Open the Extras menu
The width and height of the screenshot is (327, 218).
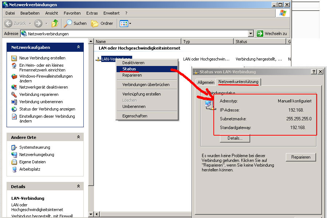(92, 13)
